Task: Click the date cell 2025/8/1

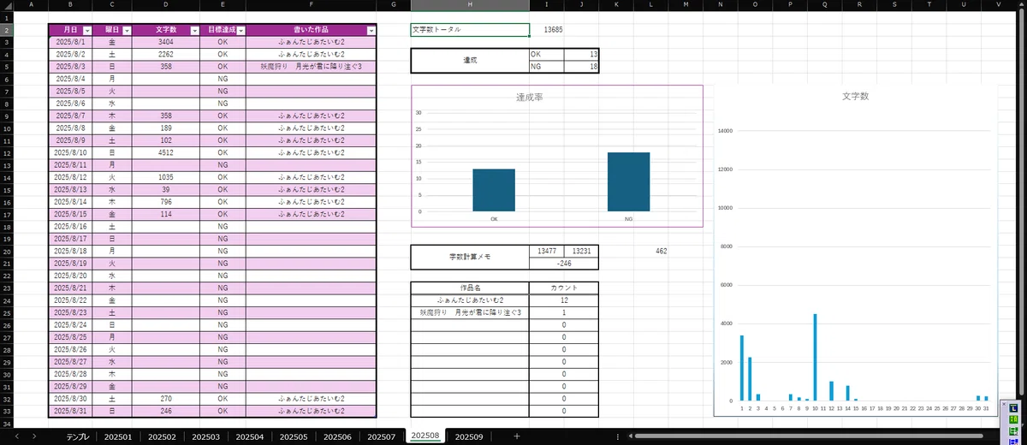Action: (x=70, y=42)
